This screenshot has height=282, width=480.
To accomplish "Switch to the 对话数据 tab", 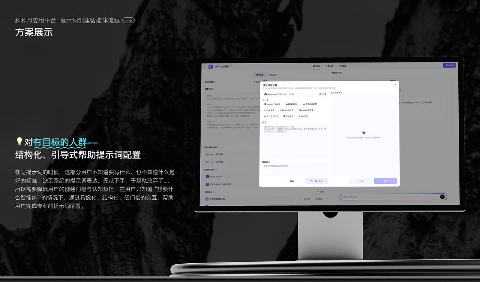I will (x=343, y=66).
